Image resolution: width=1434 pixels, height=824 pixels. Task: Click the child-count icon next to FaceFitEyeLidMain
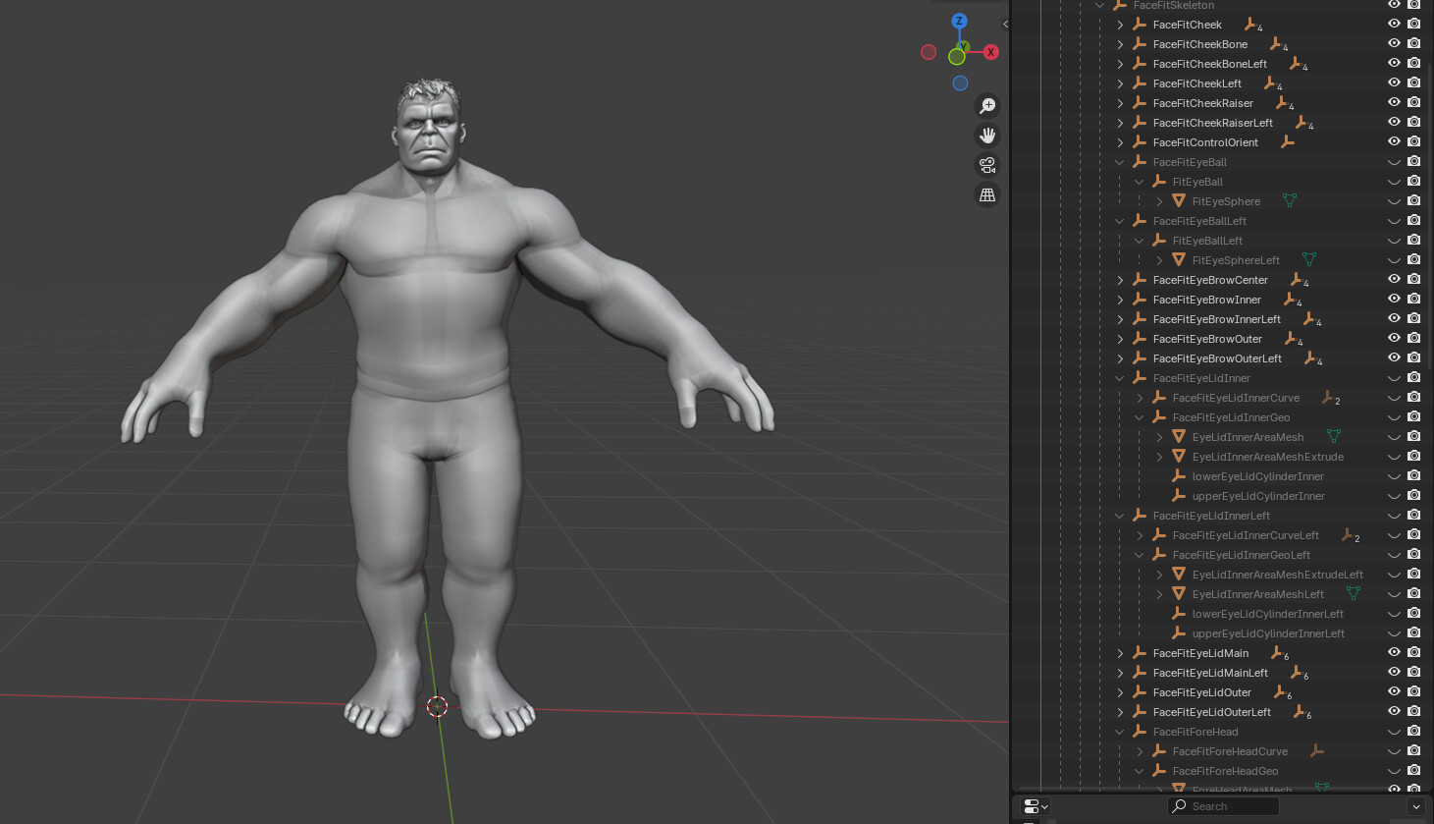pos(1280,653)
